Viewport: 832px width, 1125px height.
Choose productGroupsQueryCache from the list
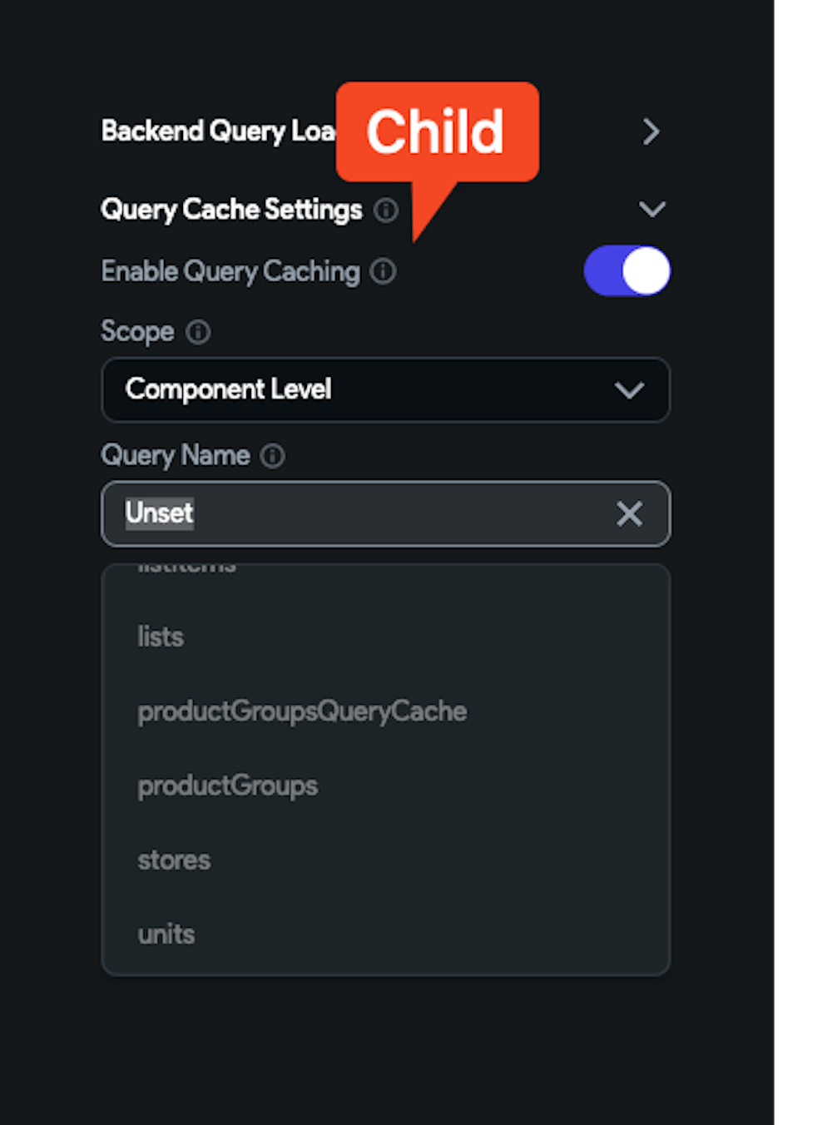click(x=302, y=711)
